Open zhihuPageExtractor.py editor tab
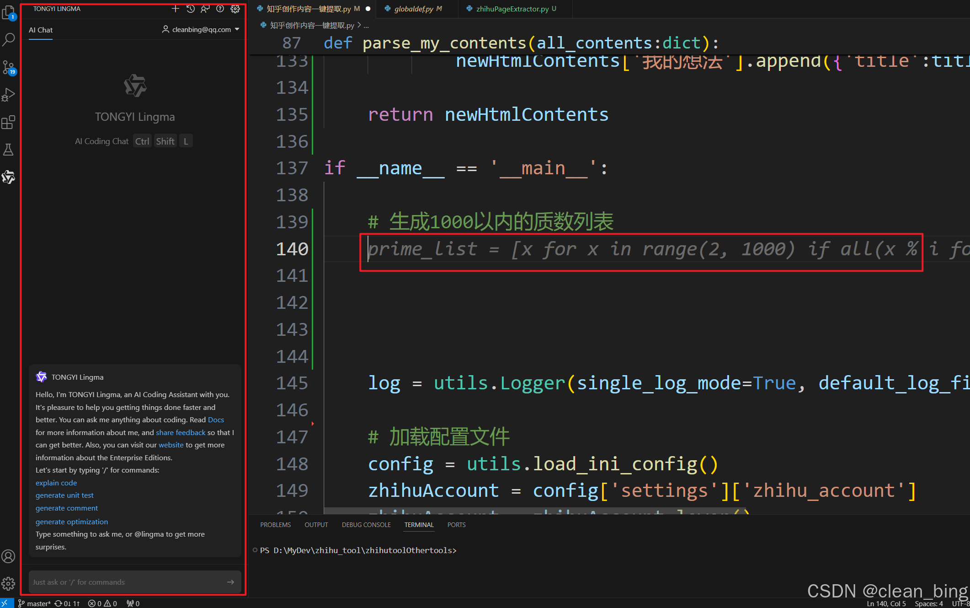Image resolution: width=970 pixels, height=608 pixels. [x=512, y=9]
